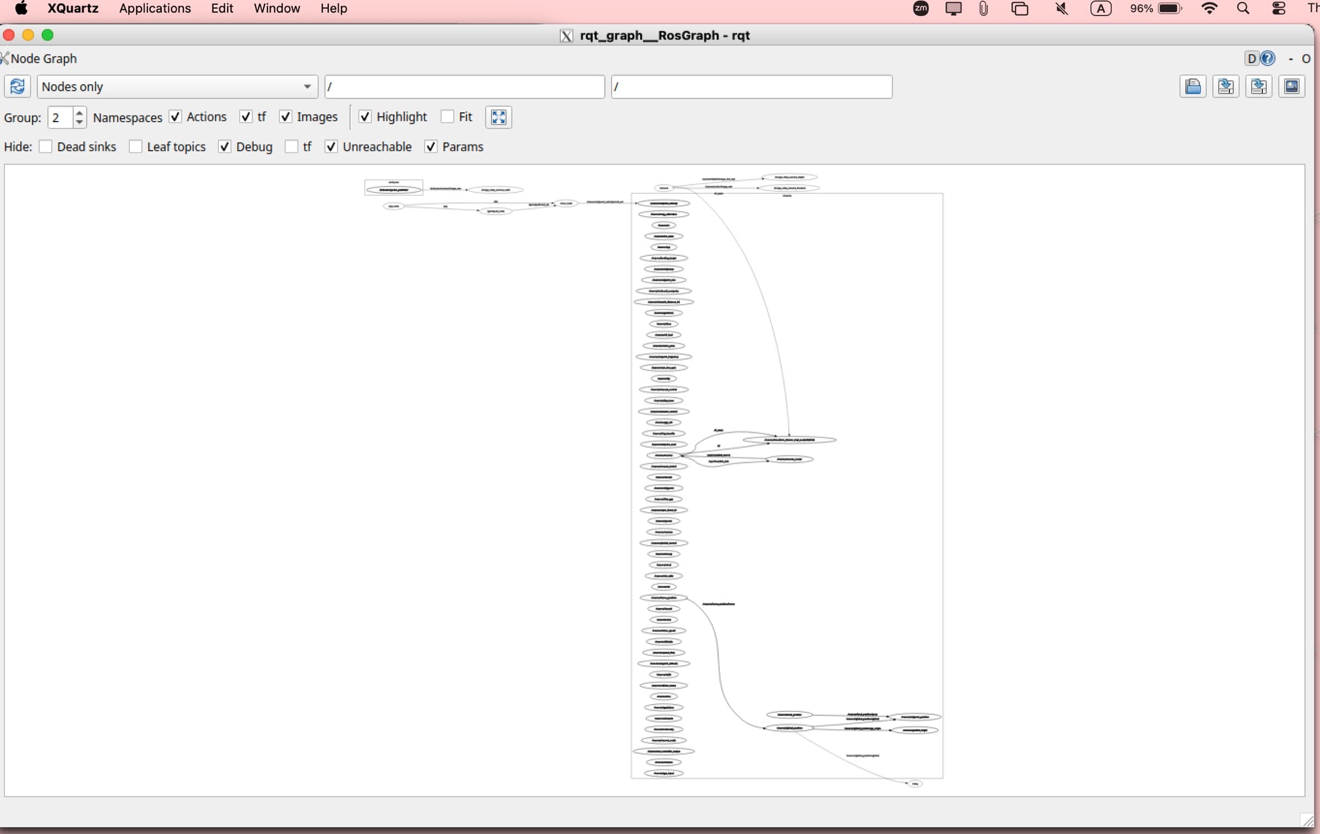This screenshot has width=1320, height=834.
Task: Click the fit-in-view icon button
Action: click(498, 117)
